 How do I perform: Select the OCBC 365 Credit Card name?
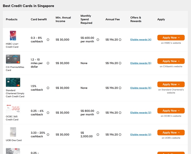pos(12,118)
